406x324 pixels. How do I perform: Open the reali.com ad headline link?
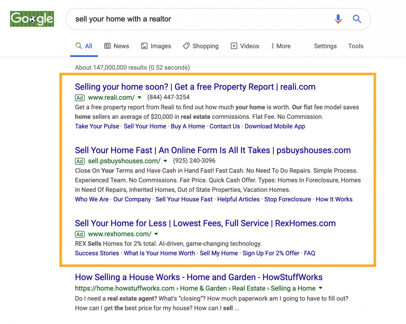tap(195, 87)
